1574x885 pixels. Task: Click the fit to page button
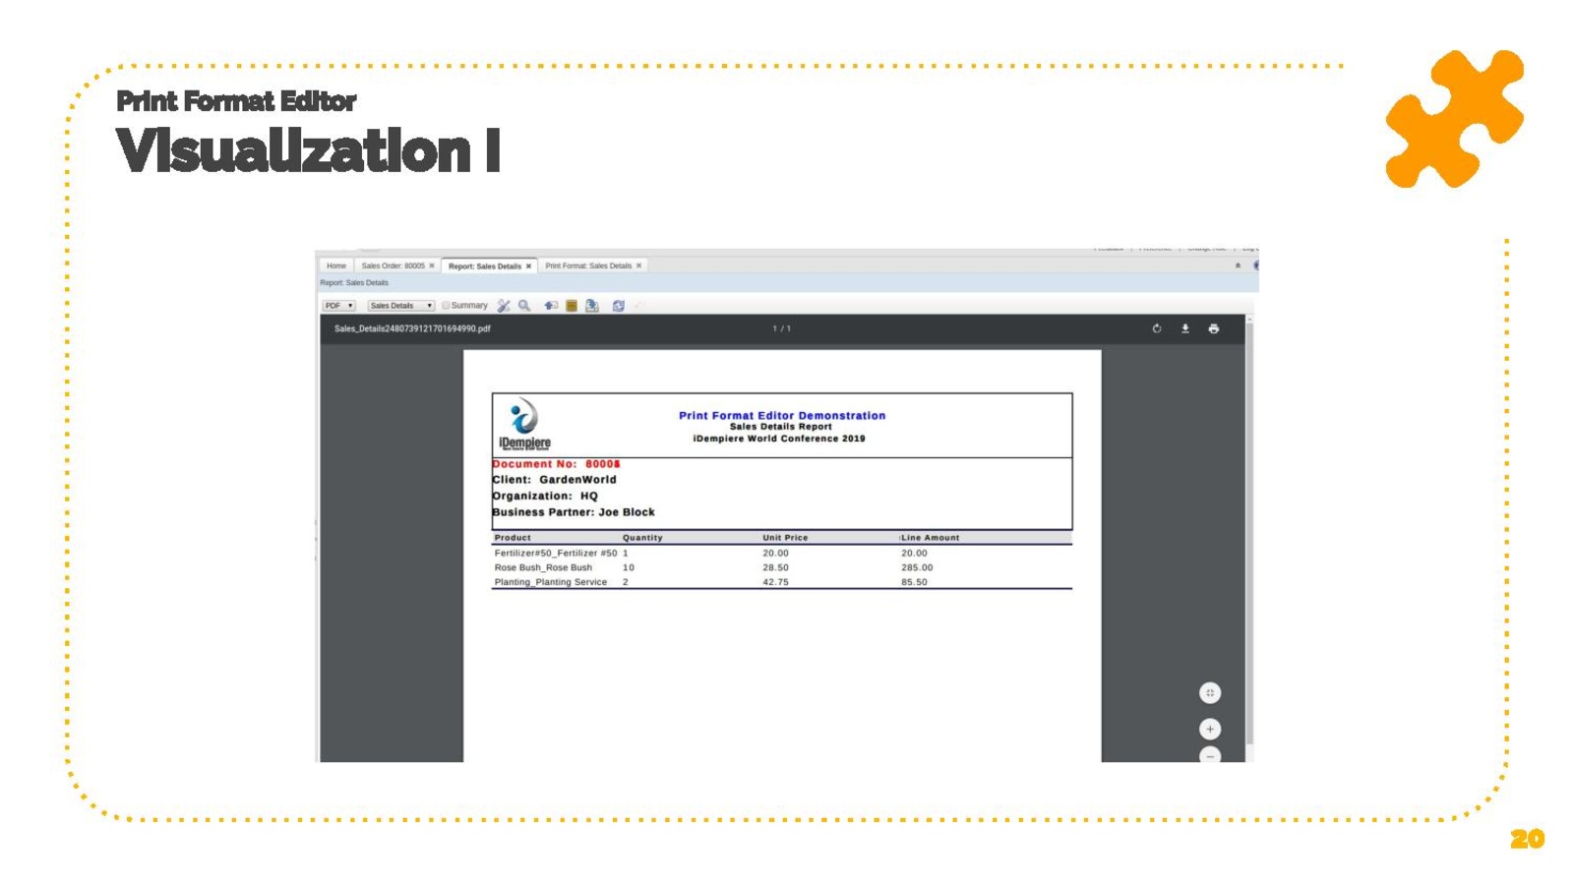pos(1210,693)
